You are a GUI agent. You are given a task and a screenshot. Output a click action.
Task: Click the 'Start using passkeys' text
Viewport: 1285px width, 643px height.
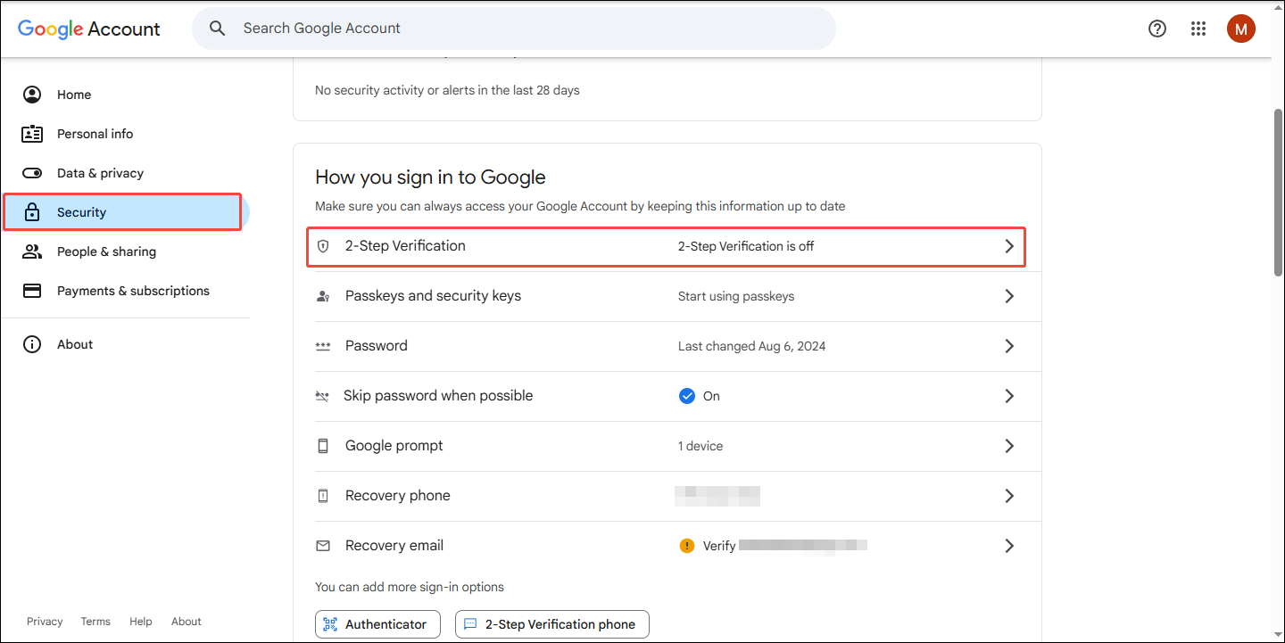pyautogui.click(x=736, y=296)
